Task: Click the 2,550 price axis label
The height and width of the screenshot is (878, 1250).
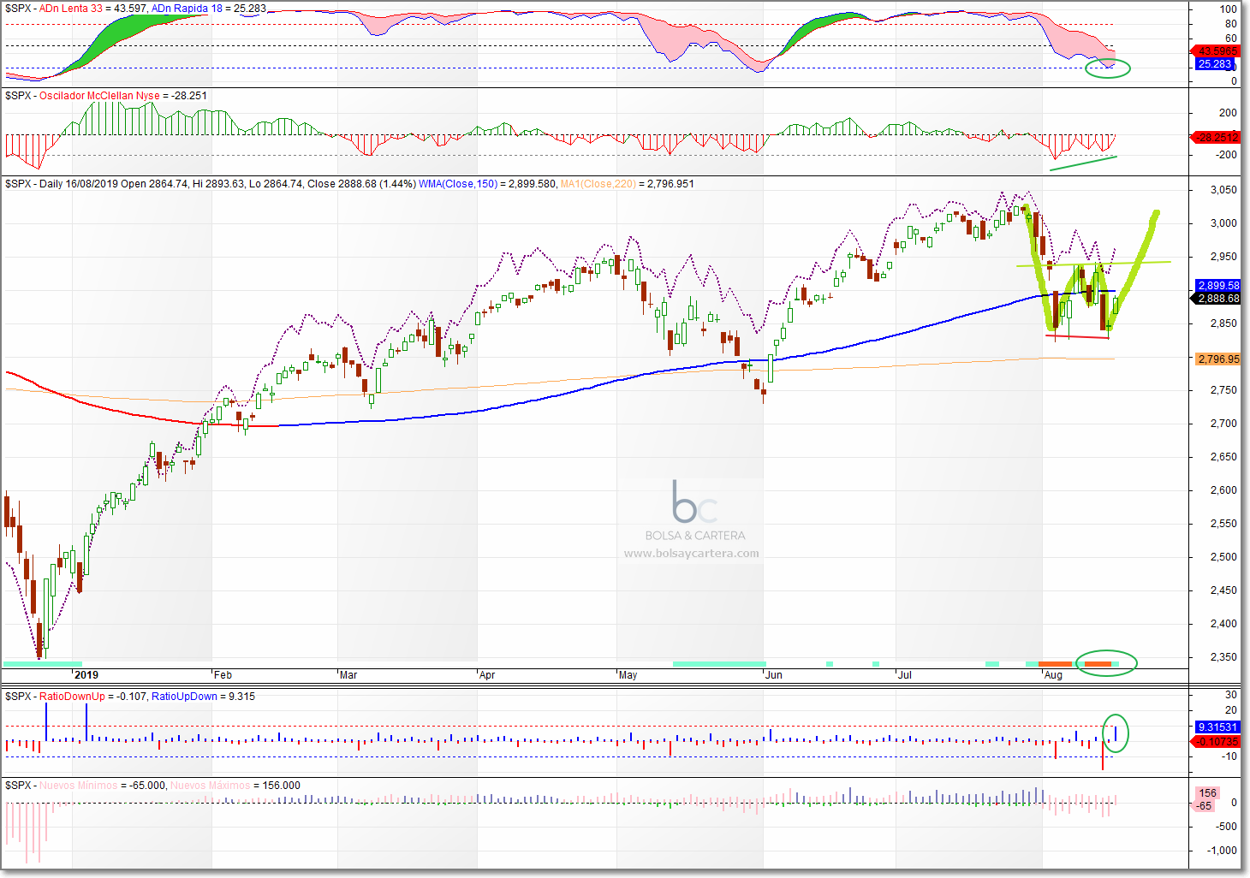Action: [x=1223, y=524]
